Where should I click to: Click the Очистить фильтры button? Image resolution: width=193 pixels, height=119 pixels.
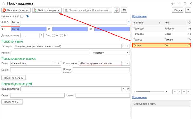[16, 10]
